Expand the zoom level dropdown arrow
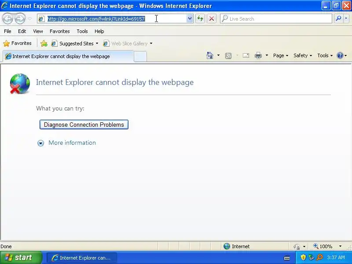This screenshot has height=264, width=352. coord(340,246)
